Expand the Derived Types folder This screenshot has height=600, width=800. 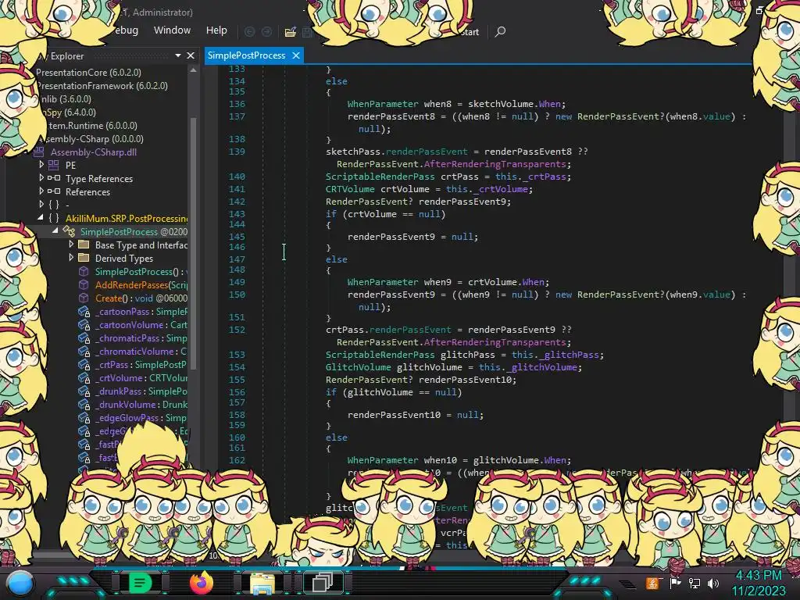pos(71,258)
